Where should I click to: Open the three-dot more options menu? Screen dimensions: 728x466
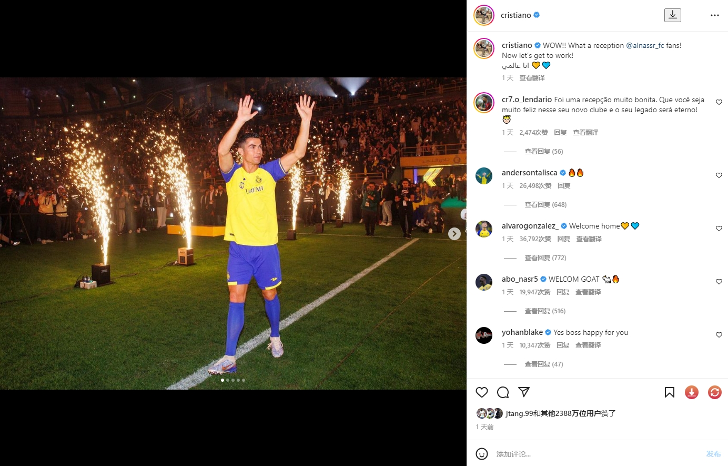click(x=714, y=15)
